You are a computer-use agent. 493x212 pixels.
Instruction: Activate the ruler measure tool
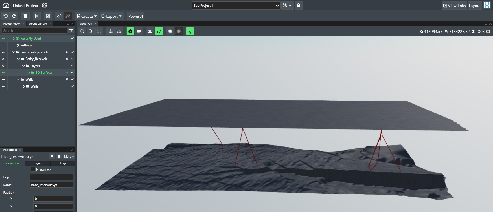click(59, 16)
